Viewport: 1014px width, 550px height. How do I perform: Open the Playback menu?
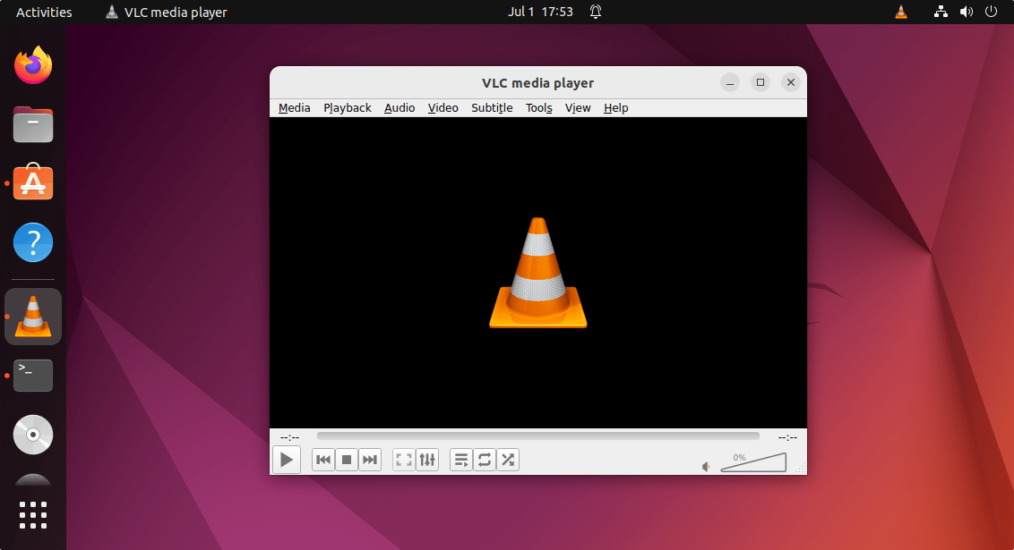[x=347, y=107]
